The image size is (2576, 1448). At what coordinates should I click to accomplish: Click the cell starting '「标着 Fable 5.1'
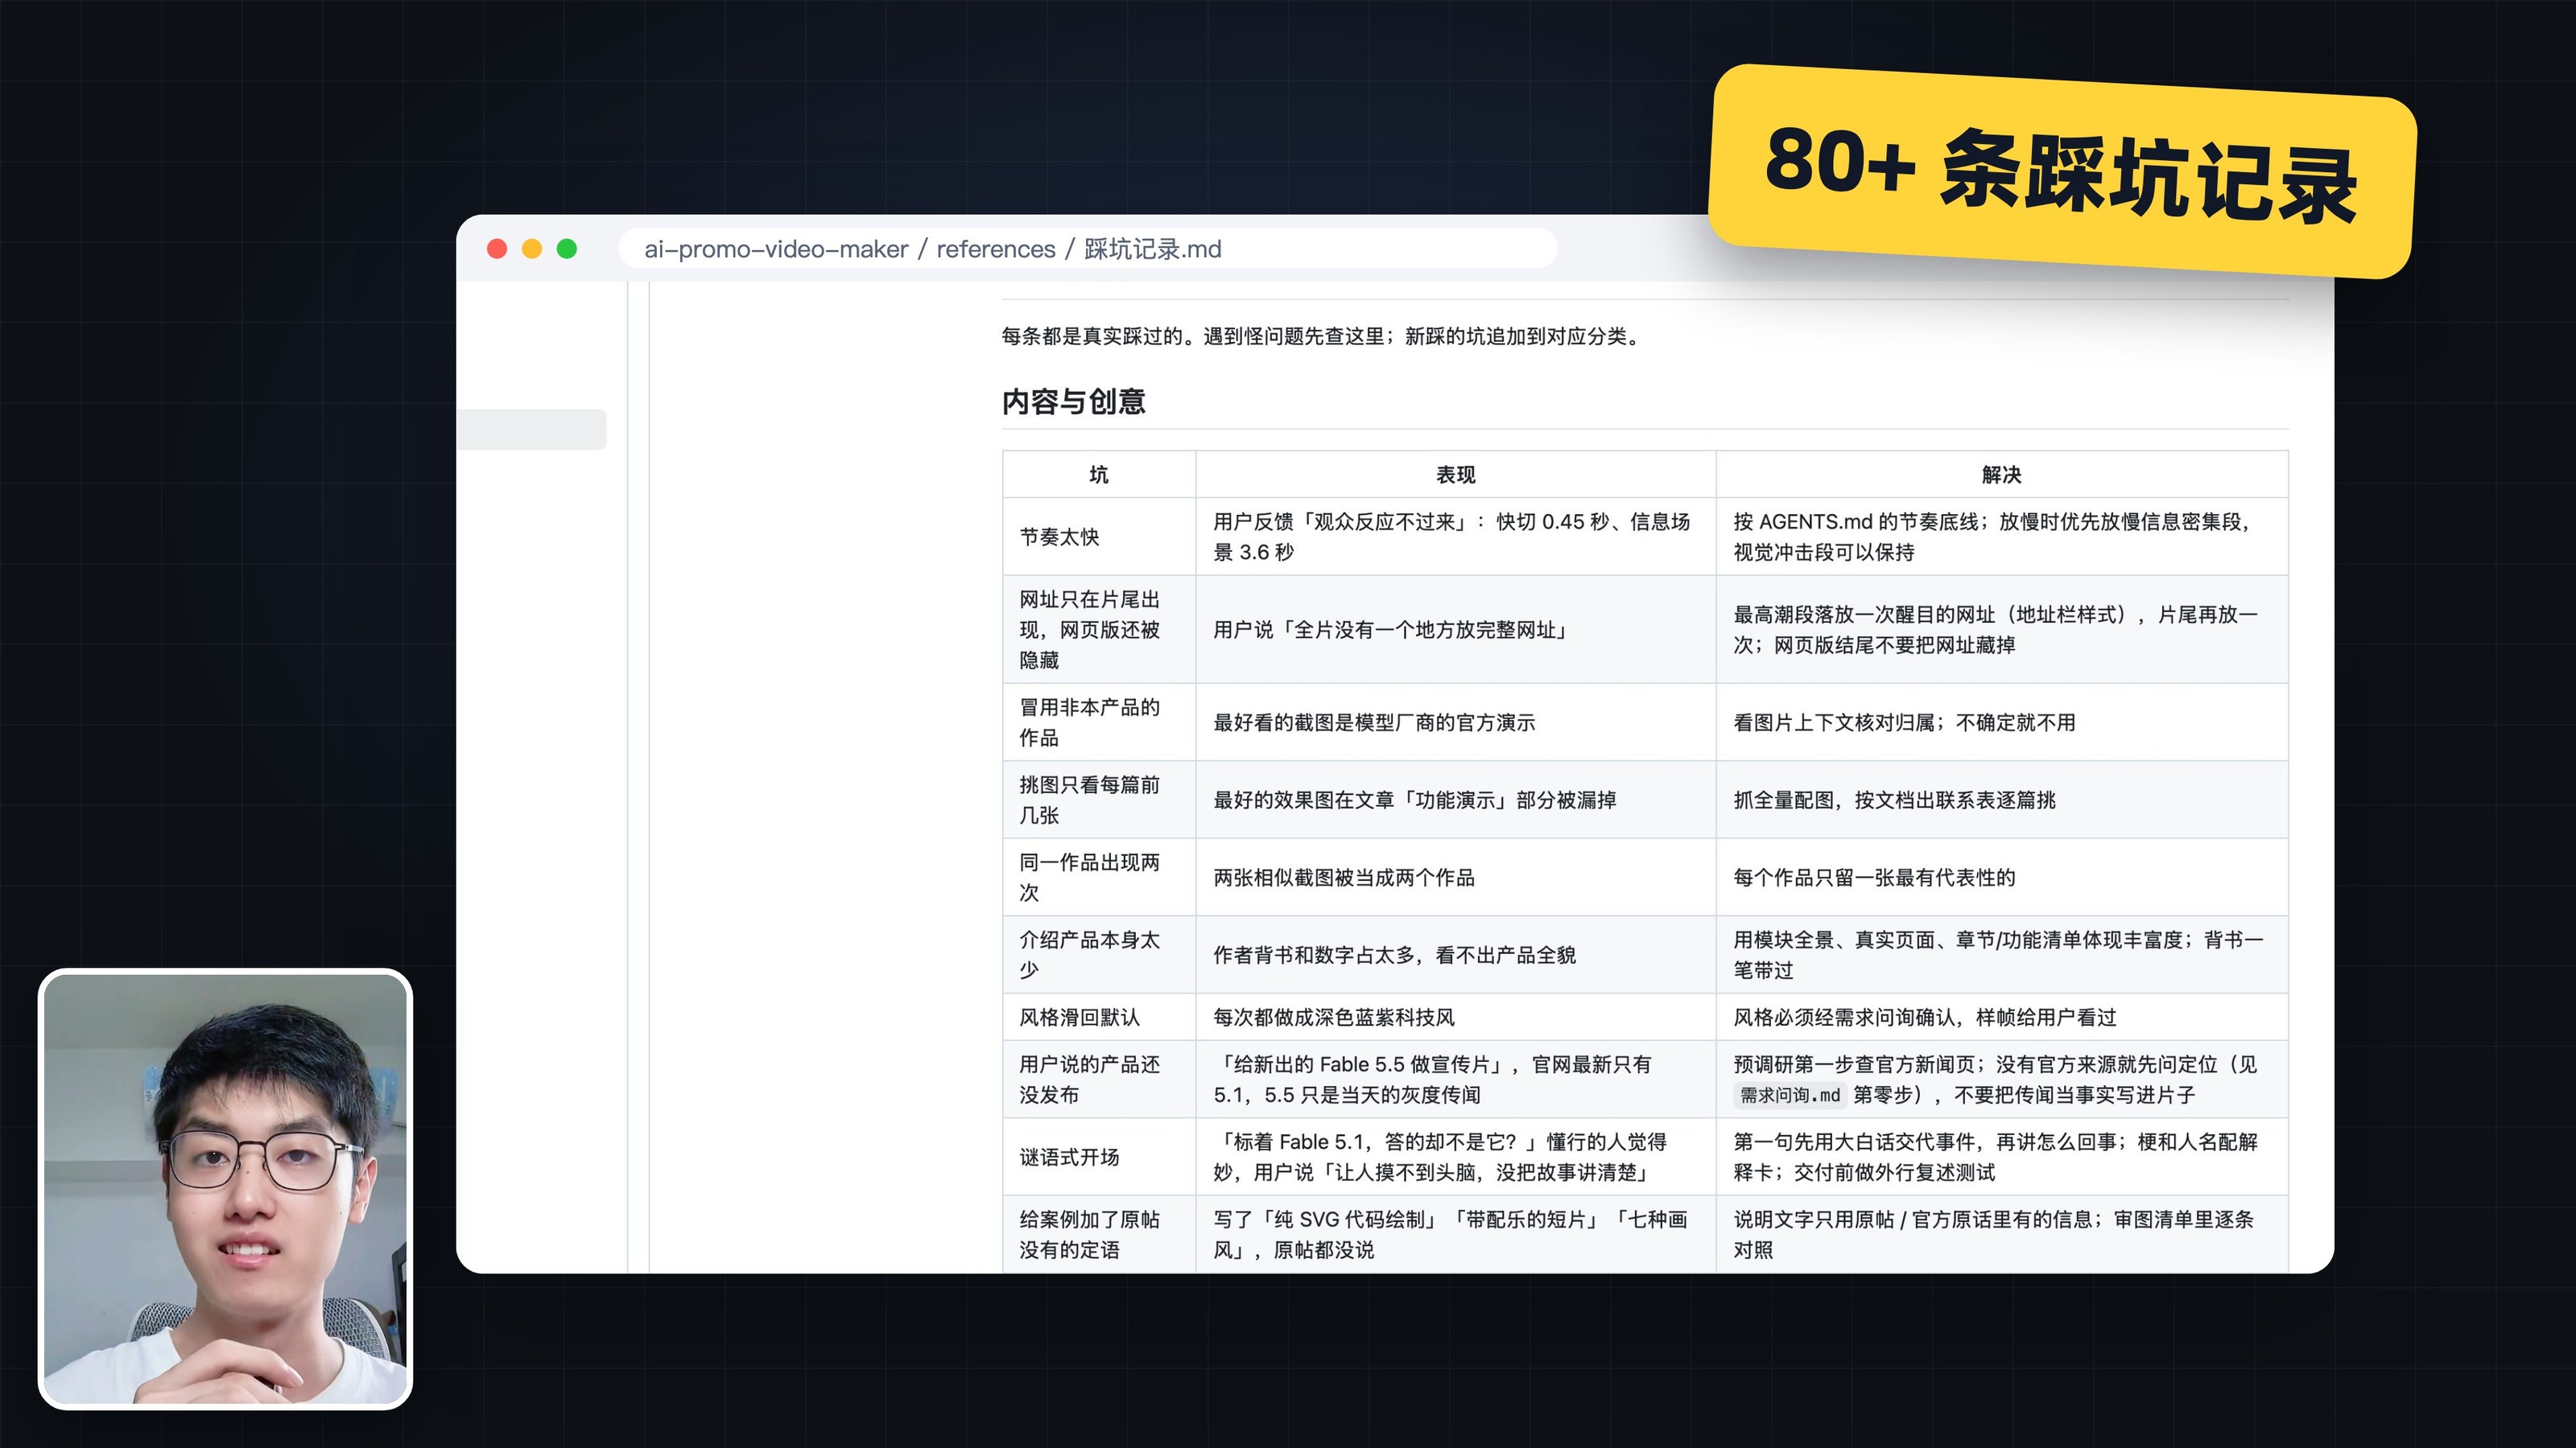pyautogui.click(x=1456, y=1158)
